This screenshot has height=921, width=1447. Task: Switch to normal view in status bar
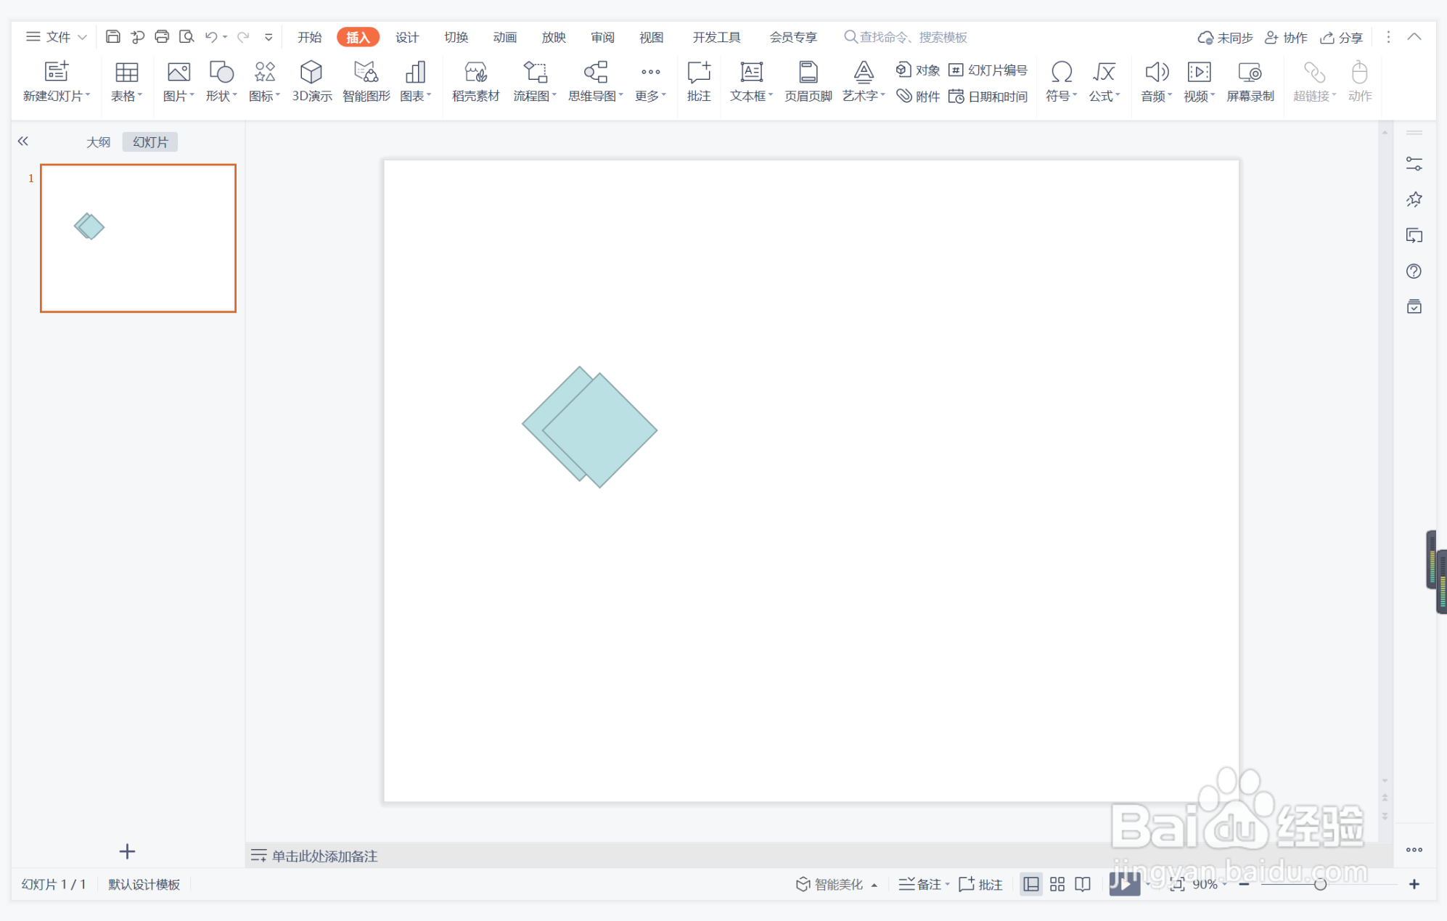(x=1030, y=884)
